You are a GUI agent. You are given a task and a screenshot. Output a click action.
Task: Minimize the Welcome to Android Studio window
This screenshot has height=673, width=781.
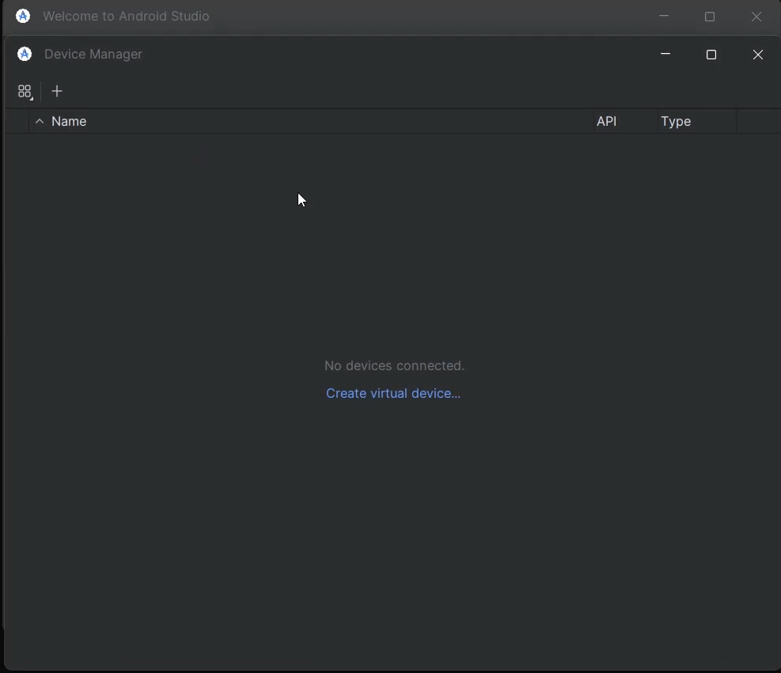(664, 16)
